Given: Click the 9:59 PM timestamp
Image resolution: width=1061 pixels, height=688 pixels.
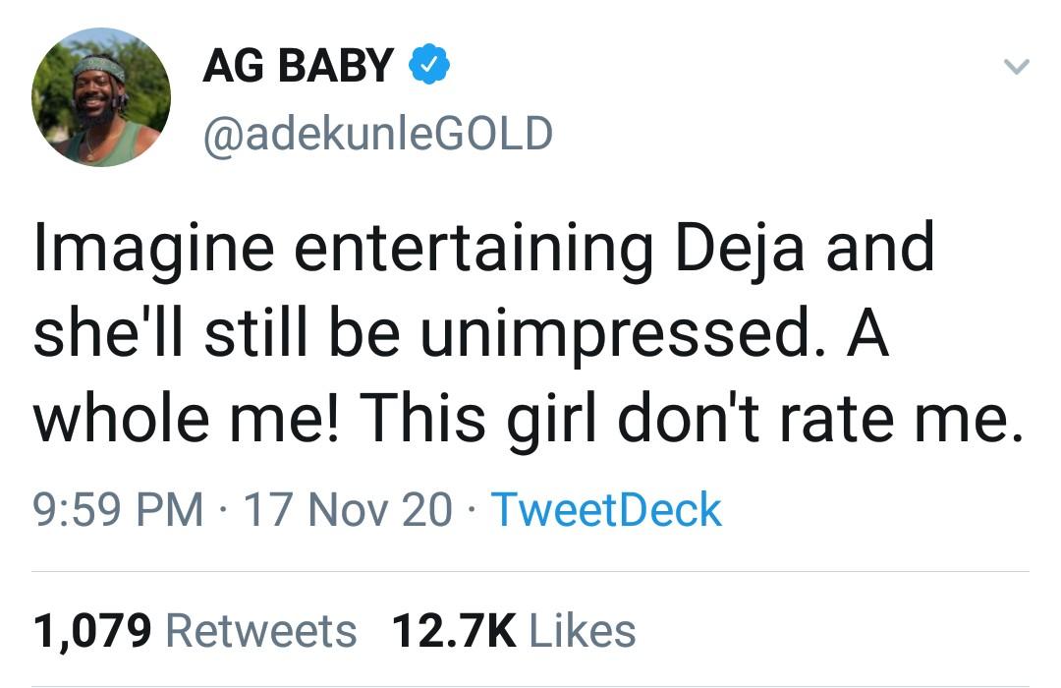Looking at the screenshot, I should tap(118, 510).
